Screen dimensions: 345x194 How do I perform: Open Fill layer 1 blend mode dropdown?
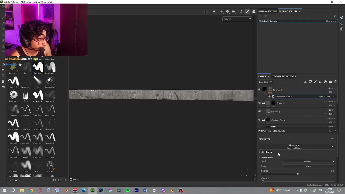[x=332, y=110]
